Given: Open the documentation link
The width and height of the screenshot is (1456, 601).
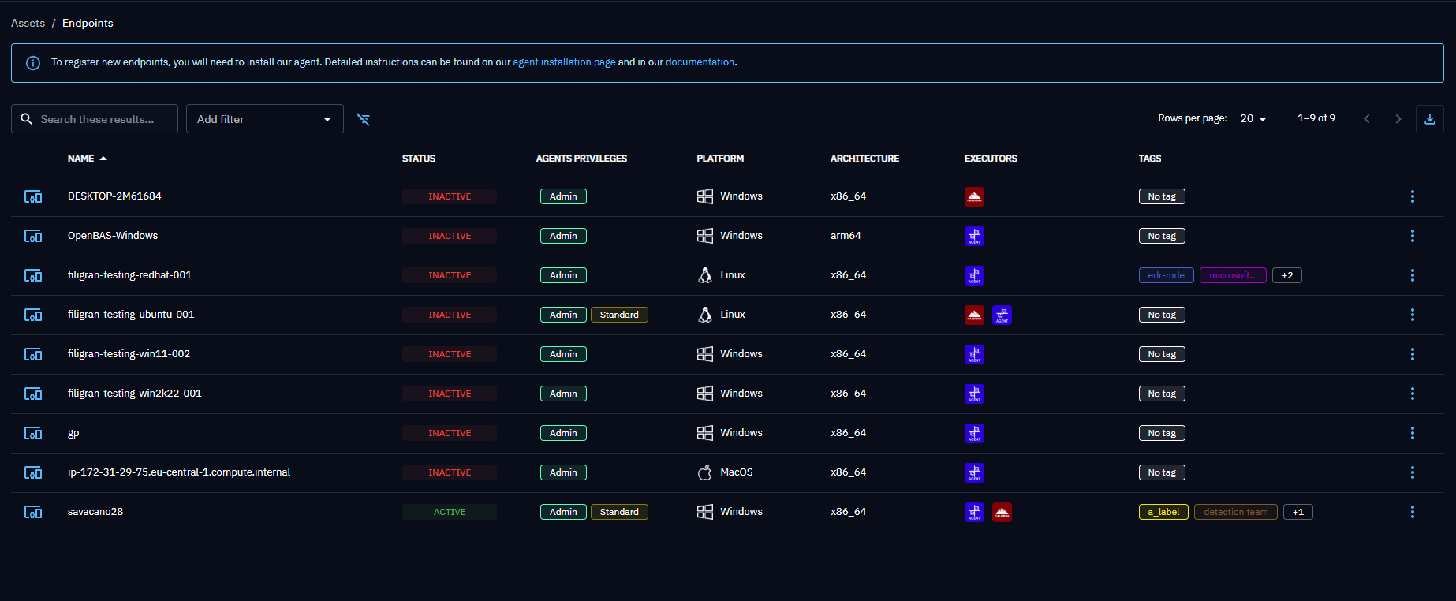Looking at the screenshot, I should 700,62.
